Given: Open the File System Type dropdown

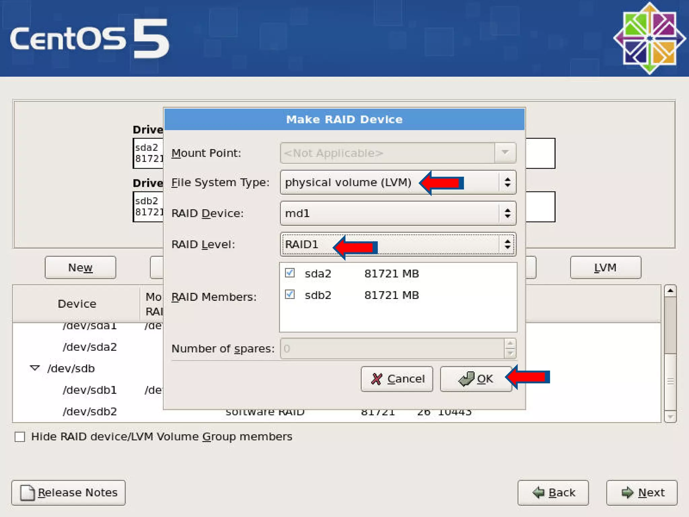Looking at the screenshot, I should click(x=507, y=182).
